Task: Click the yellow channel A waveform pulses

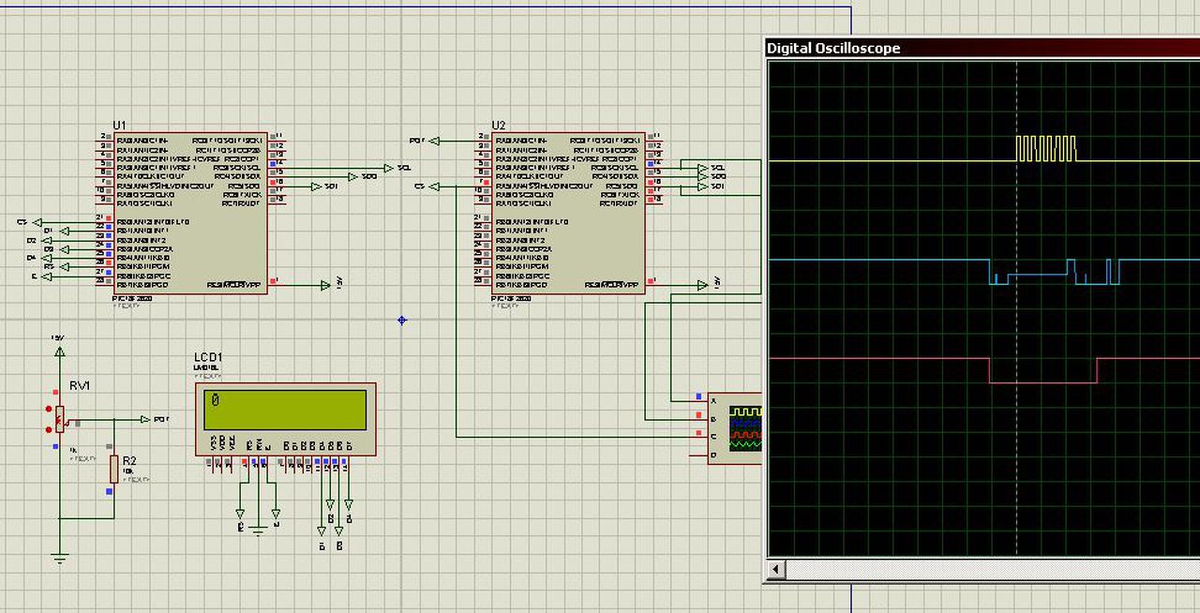Action: pos(1046,148)
